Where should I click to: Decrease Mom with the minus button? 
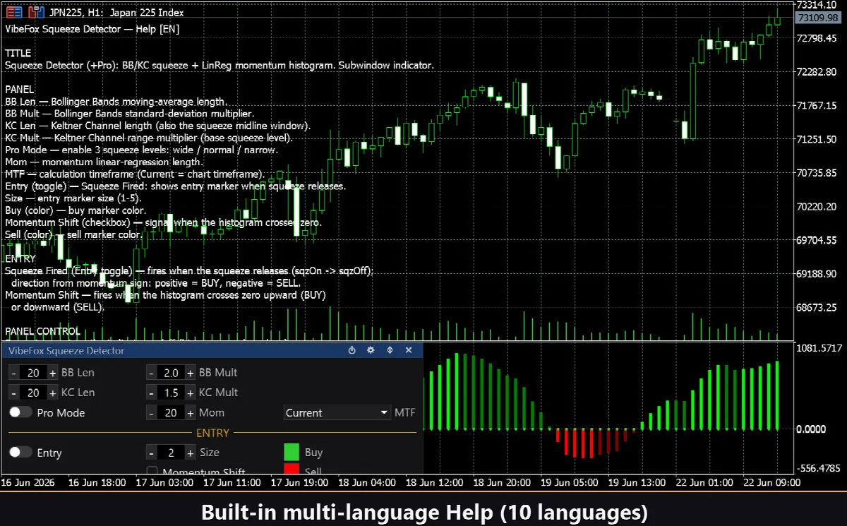click(152, 412)
